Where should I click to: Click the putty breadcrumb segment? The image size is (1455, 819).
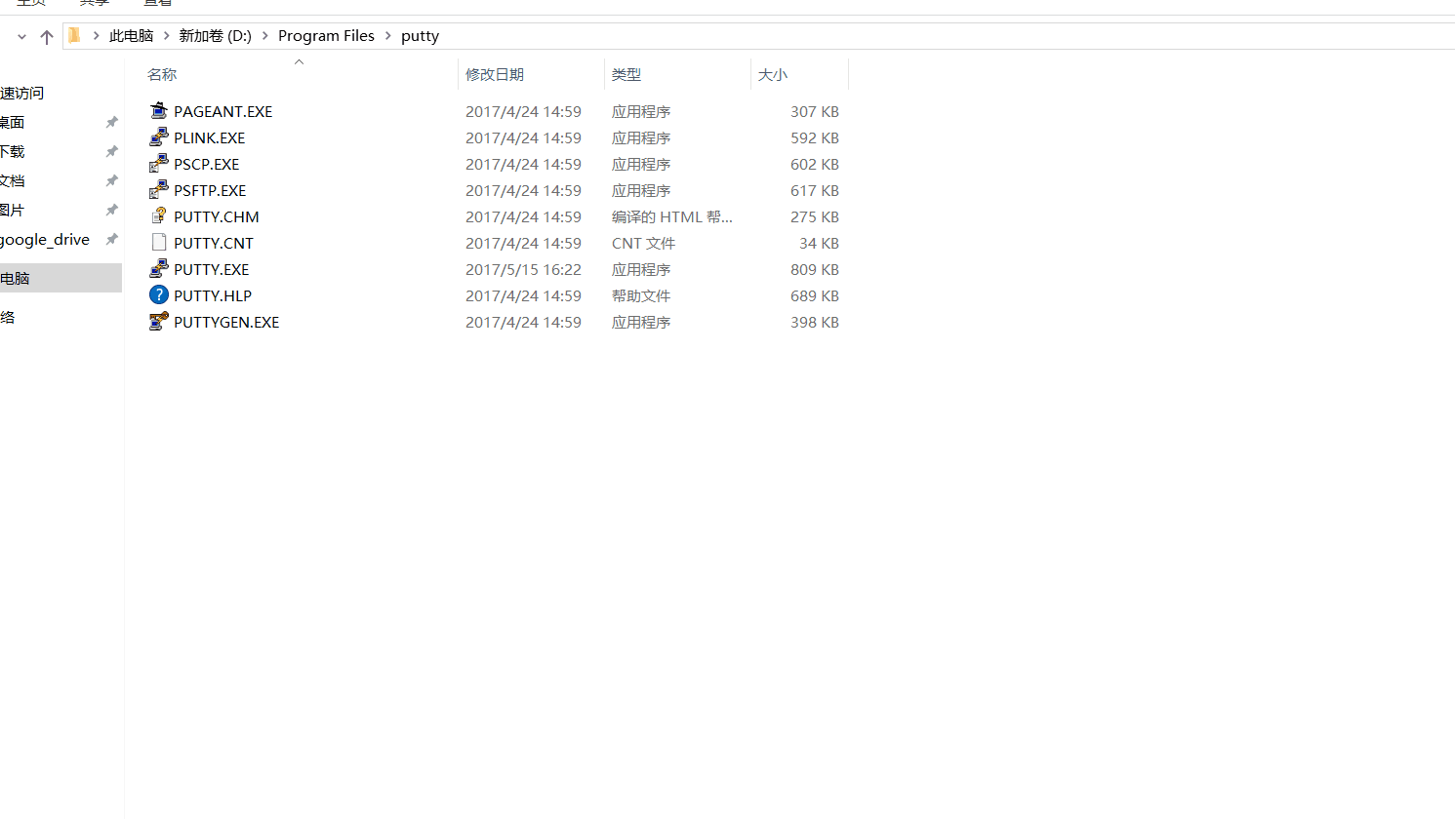[x=420, y=36]
